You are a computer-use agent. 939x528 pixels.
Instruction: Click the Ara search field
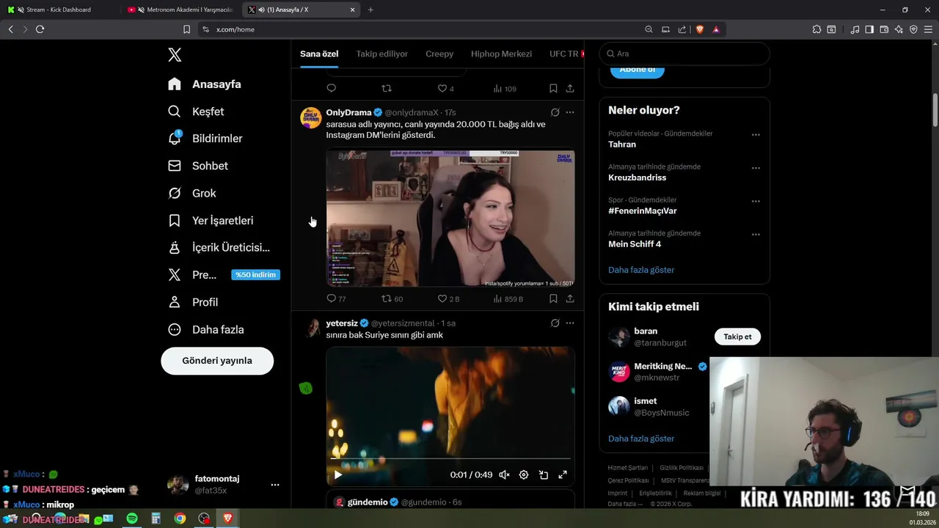(x=684, y=54)
